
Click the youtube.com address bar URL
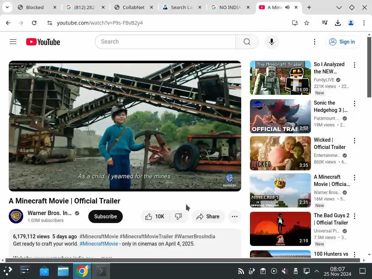tap(100, 23)
